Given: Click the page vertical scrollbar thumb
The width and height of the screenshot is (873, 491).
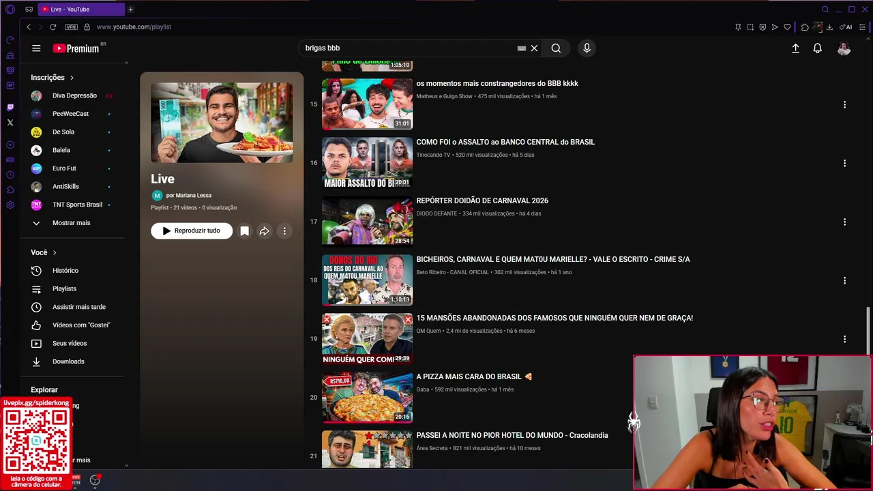Looking at the screenshot, I should point(868,331).
